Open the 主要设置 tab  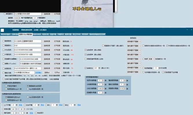coord(15,34)
